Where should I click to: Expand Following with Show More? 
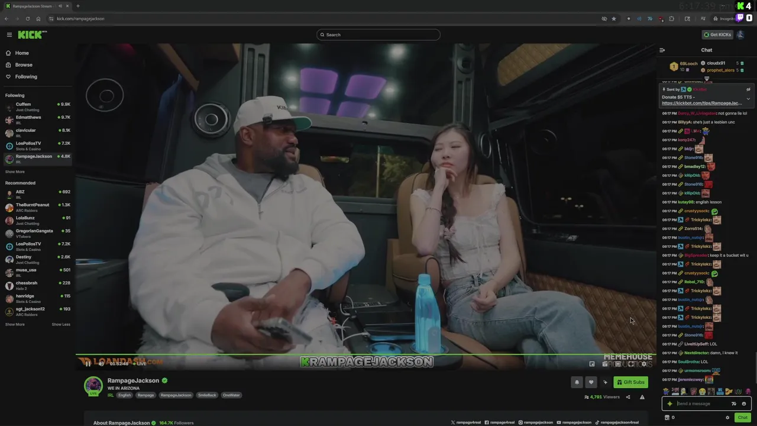tap(15, 172)
